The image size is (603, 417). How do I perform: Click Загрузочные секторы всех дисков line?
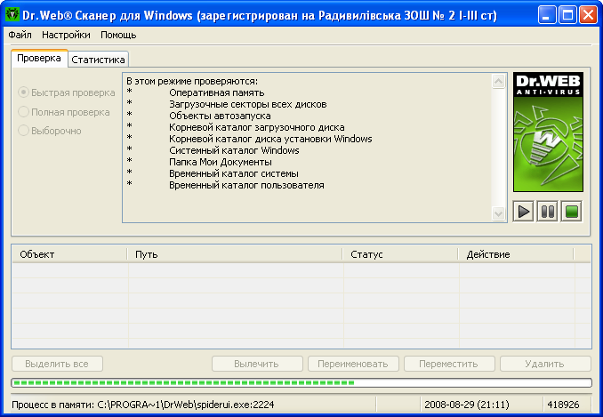tap(248, 104)
